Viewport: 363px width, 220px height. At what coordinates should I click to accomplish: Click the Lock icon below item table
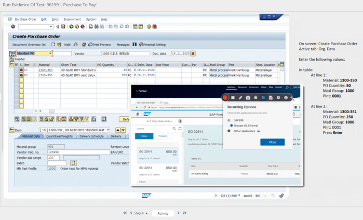pyautogui.click(x=46, y=119)
